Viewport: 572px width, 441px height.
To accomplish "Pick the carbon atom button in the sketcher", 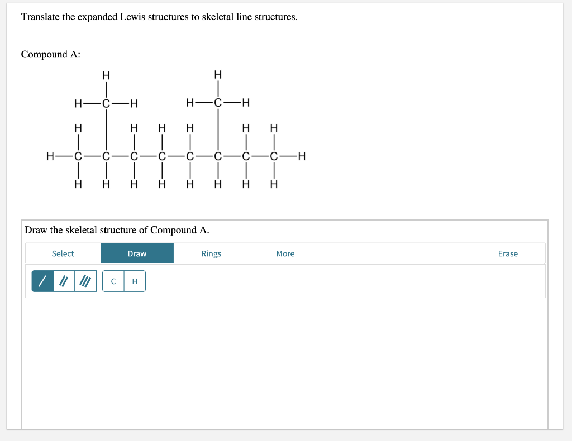I will point(113,281).
